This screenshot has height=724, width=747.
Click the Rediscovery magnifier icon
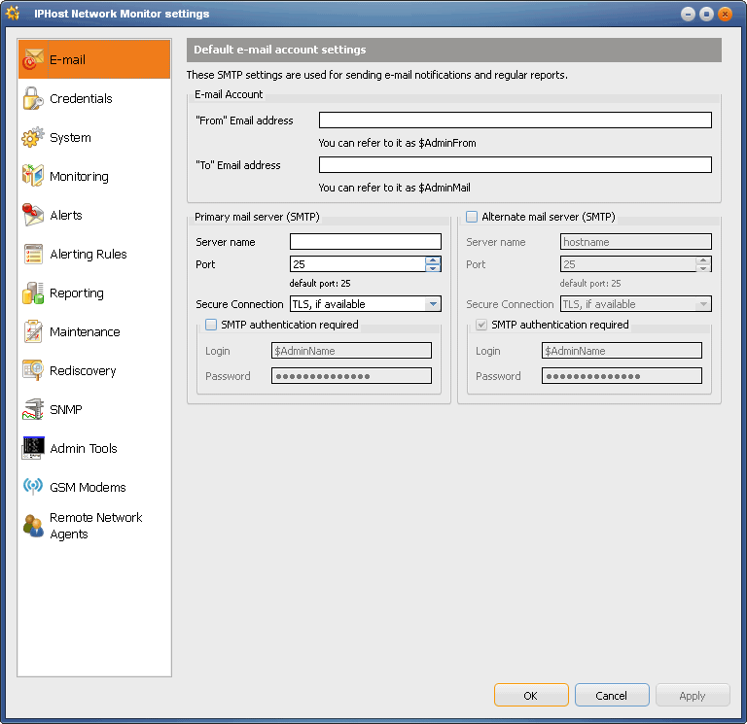33,370
